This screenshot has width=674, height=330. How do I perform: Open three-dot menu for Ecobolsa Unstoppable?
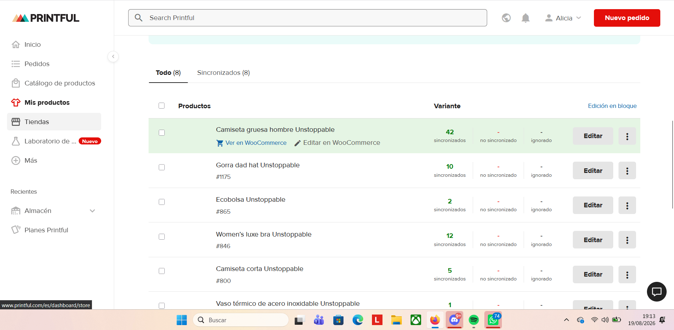click(627, 205)
